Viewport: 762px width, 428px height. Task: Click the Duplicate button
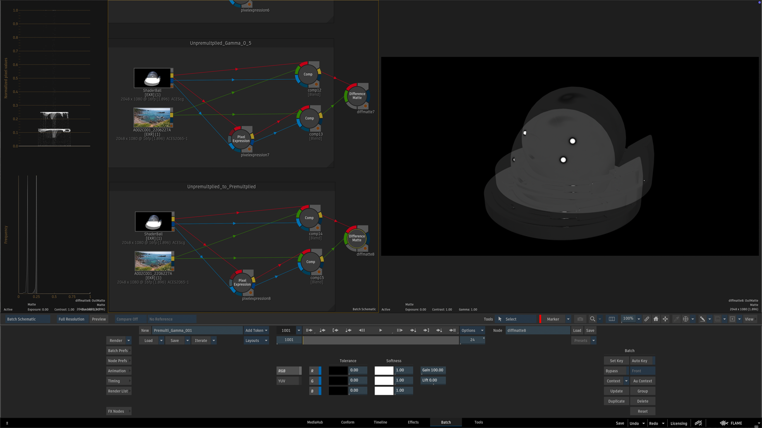pyautogui.click(x=616, y=401)
